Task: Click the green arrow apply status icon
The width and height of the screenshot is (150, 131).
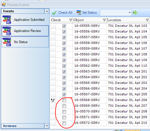Action: (x=135, y=12)
